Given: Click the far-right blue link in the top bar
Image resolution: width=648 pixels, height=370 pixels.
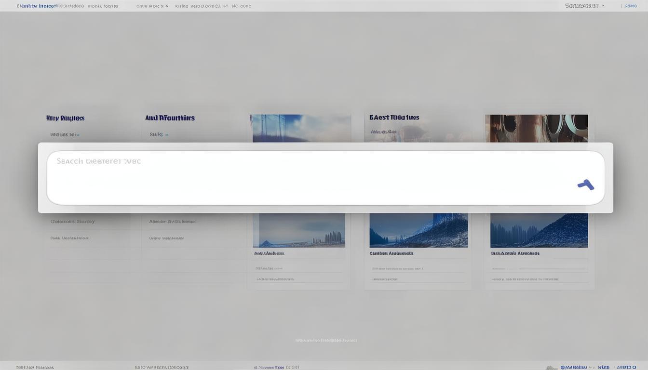Looking at the screenshot, I should pos(631,6).
